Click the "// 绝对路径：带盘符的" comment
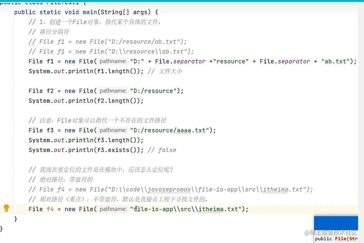The height and width of the screenshot is (243, 364). [61, 180]
